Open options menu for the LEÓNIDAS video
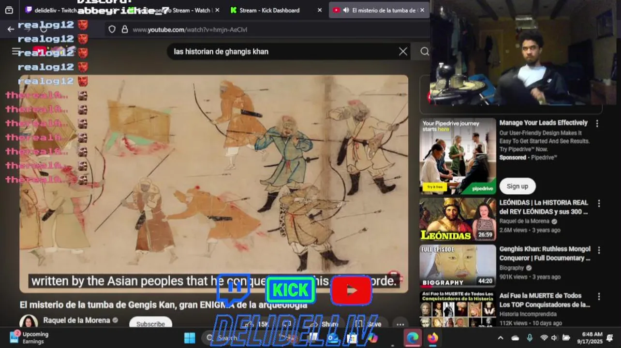This screenshot has height=348, width=621. (x=599, y=203)
